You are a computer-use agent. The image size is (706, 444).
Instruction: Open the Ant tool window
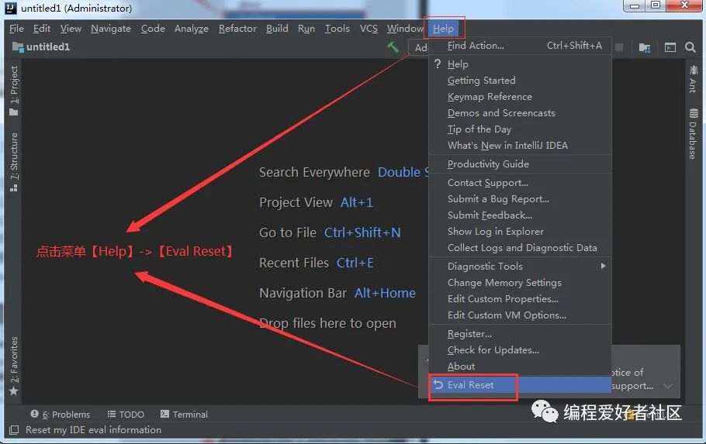click(694, 79)
